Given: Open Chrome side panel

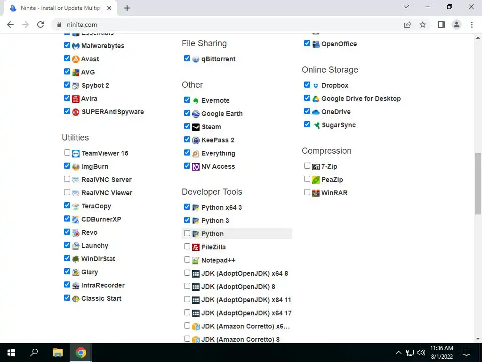Looking at the screenshot, I should [x=442, y=25].
